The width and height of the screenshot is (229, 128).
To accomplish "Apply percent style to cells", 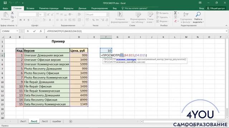I will click(93, 20).
